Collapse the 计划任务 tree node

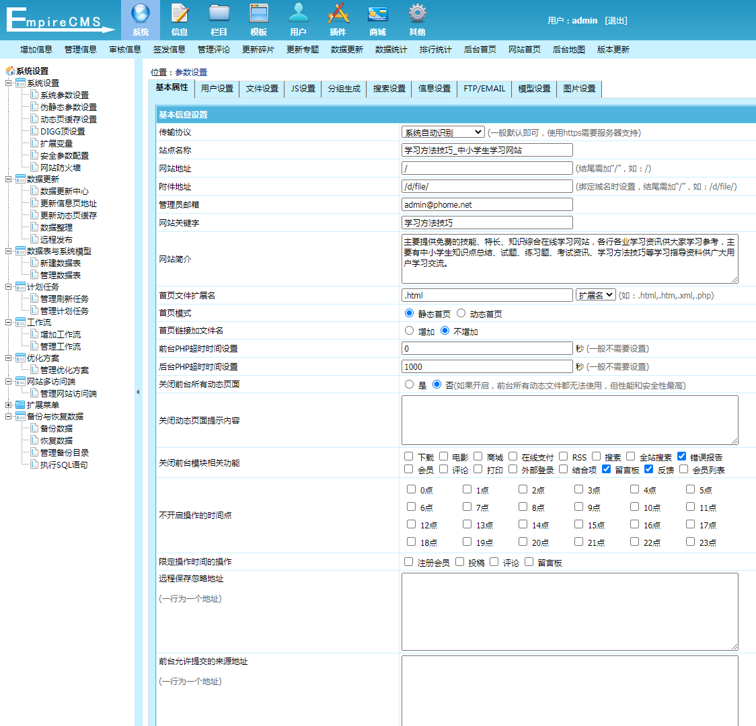[x=8, y=286]
